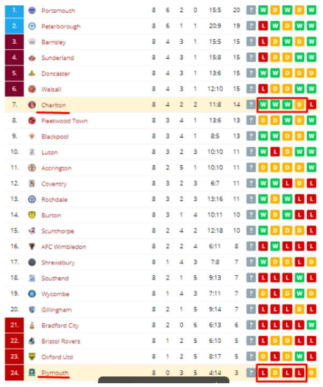Image resolution: width=323 pixels, height=387 pixels.
Task: Open the Charlton team link
Action: pyautogui.click(x=53, y=105)
